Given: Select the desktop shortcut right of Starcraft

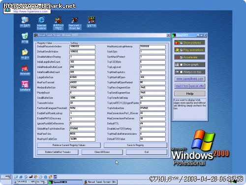Looking at the screenshot, I should point(92,22).
